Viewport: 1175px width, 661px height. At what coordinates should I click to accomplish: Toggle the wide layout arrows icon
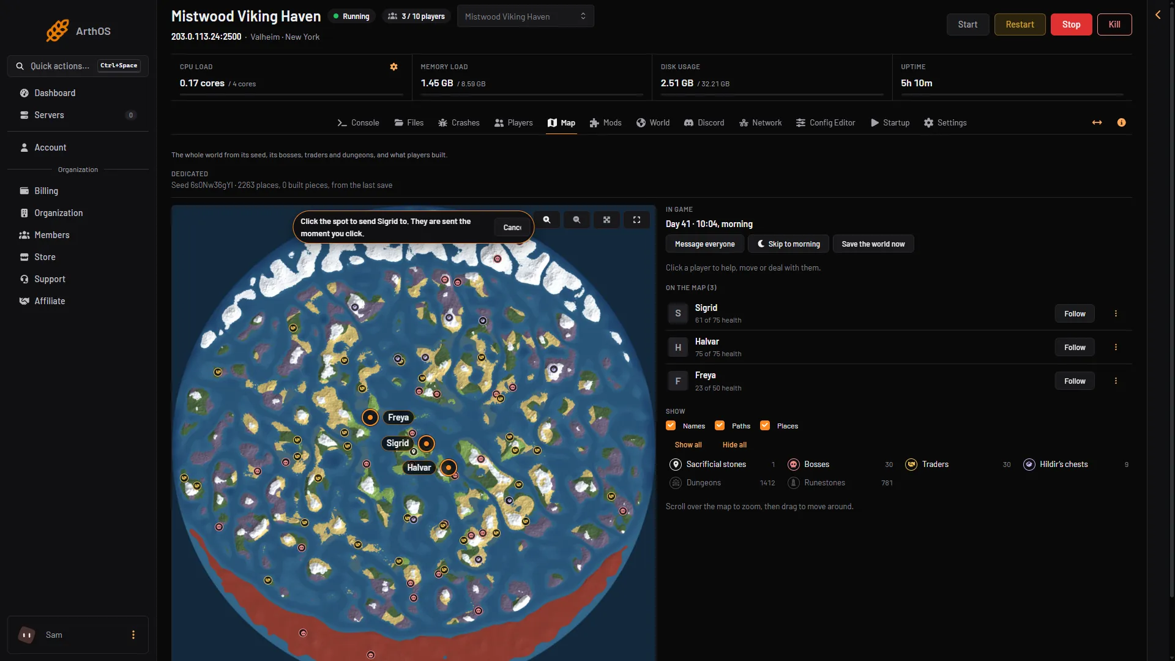click(1097, 122)
